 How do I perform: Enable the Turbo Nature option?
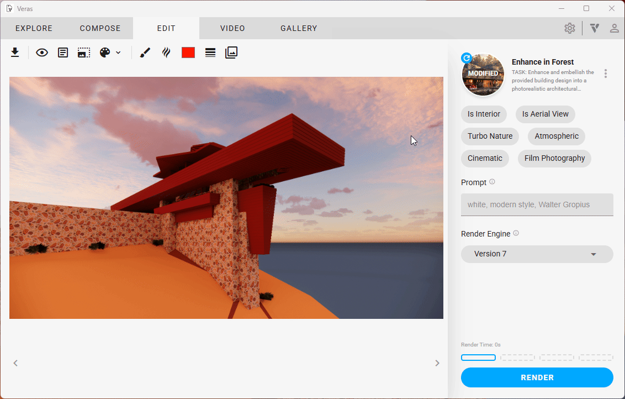click(x=490, y=136)
